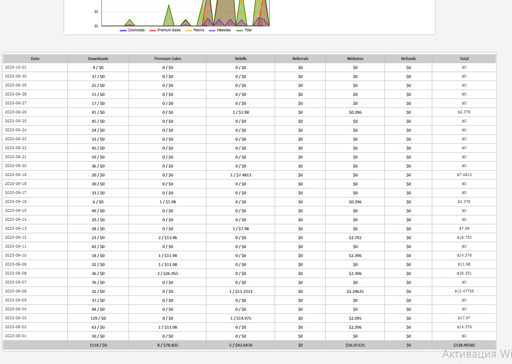Click the 1118 / $0 downloads summary cell
Image resolution: width=512 pixels, height=364 pixels.
98,345
